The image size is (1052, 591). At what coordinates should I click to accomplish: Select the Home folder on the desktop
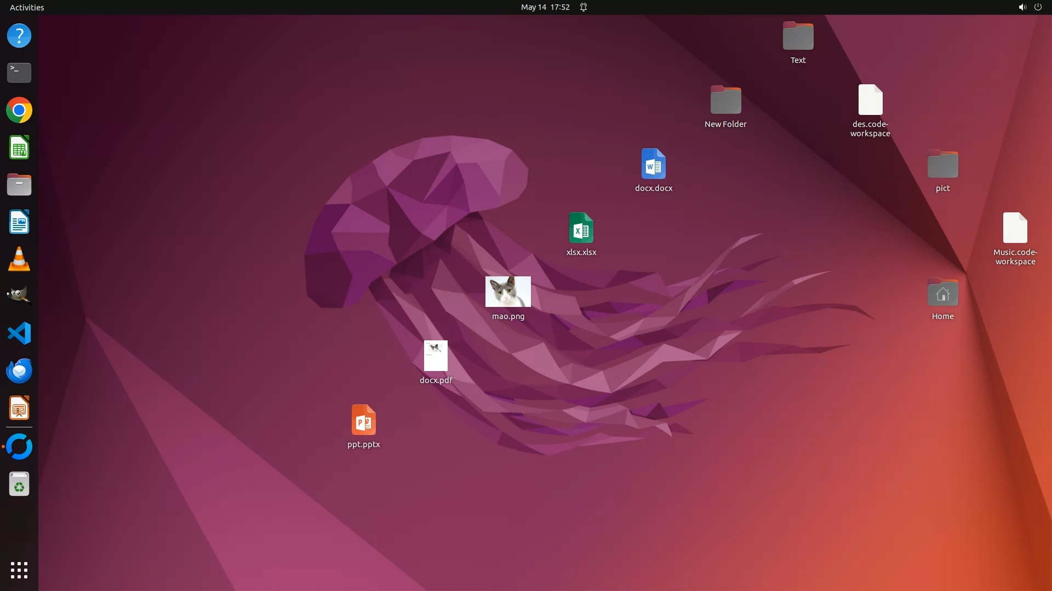tap(942, 294)
